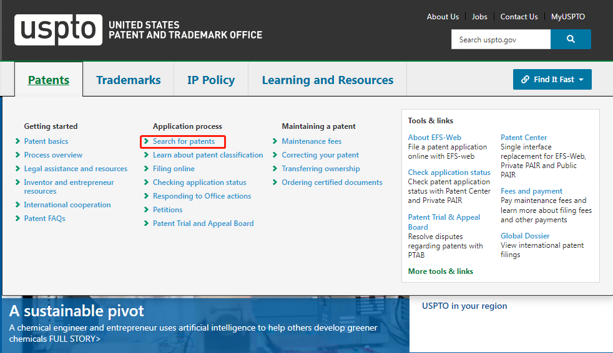Screen dimensions: 613x353
Task: Click FULL STORY in the banner
Action: tap(74, 339)
